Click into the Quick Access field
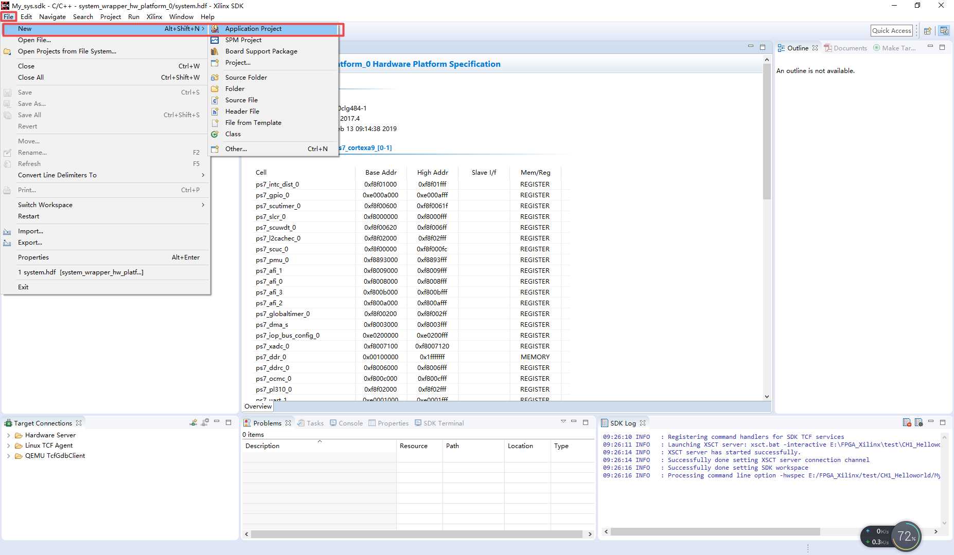 click(891, 31)
